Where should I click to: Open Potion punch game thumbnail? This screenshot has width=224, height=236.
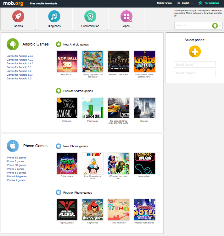click(x=67, y=164)
